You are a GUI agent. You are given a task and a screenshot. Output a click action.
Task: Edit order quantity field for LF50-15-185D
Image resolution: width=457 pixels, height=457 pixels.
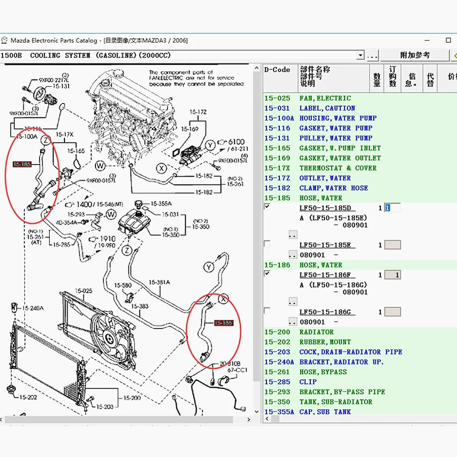pyautogui.click(x=393, y=208)
